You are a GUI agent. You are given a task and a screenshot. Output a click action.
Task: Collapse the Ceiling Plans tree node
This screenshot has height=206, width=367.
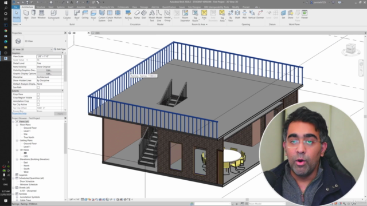tap(17, 141)
